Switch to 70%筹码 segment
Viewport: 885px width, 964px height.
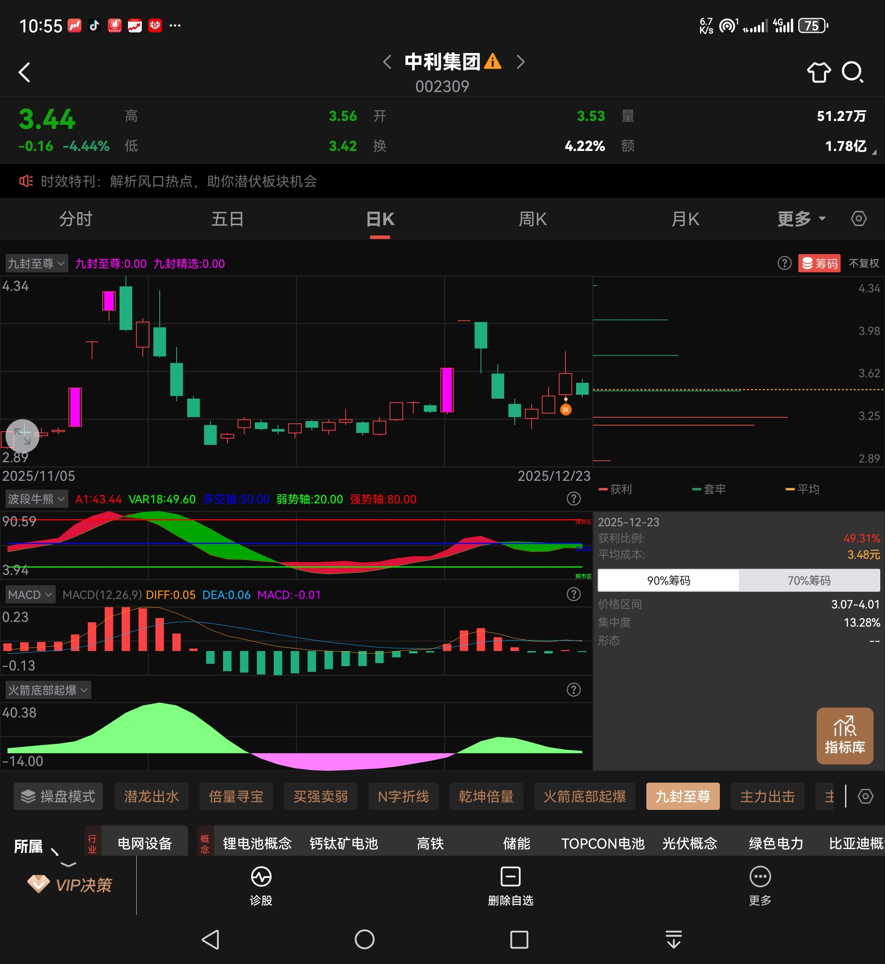coord(808,580)
